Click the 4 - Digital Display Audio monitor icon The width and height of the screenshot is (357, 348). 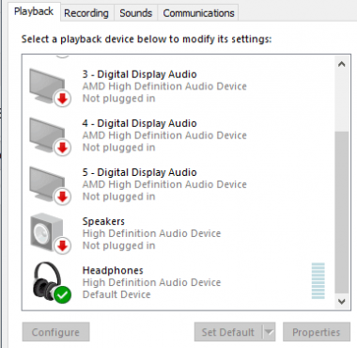click(x=47, y=134)
